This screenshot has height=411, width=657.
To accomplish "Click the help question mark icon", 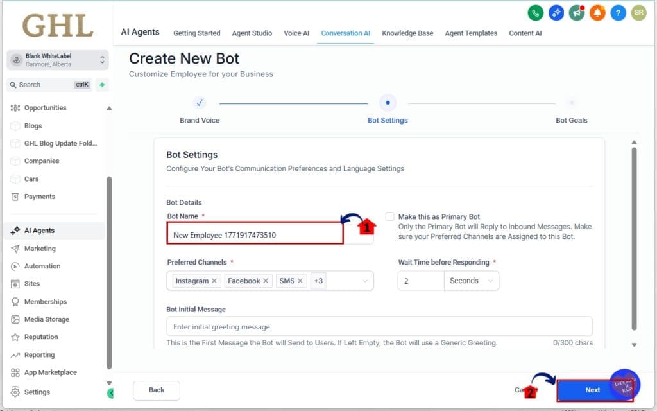I will click(x=618, y=12).
